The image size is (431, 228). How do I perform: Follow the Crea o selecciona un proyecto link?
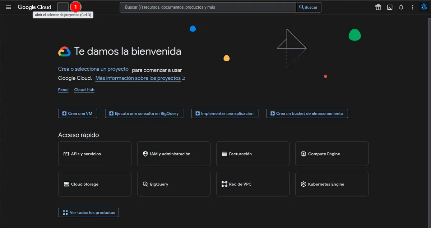pos(93,69)
